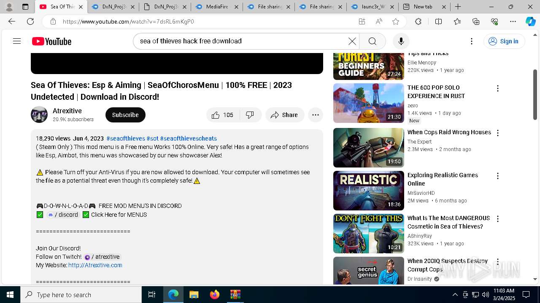Image resolution: width=540 pixels, height=303 pixels.
Task: Open Task View on taskbar
Action: point(152,295)
